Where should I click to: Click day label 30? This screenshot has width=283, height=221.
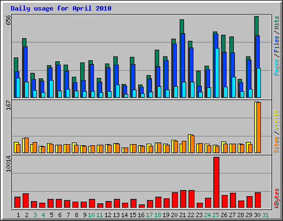[257, 215]
